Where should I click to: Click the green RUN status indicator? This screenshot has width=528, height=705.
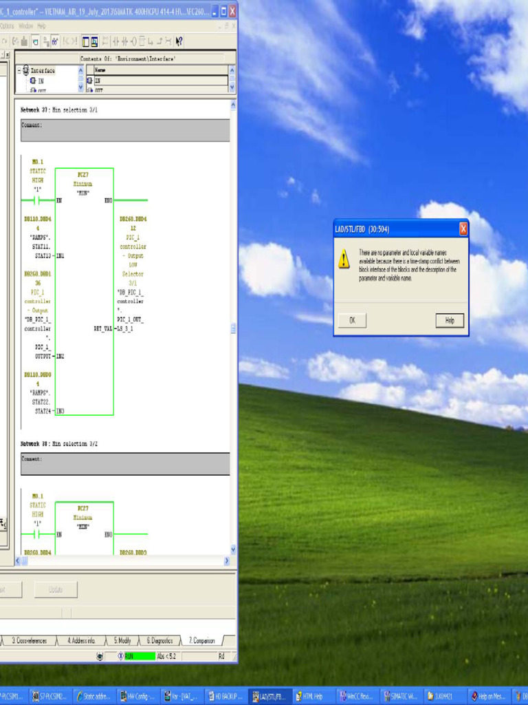(x=139, y=656)
